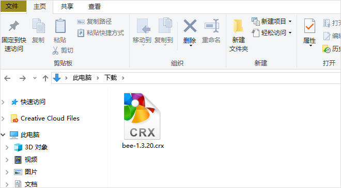Image resolution: width=341 pixels, height=188 pixels.
Task: Open the New item dropdown arrow
Action: [x=290, y=21]
